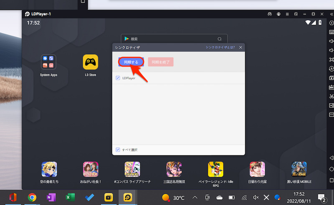This screenshot has width=334, height=205.
Task: Expand the system tray hidden icons chevron
Action: pos(195,197)
